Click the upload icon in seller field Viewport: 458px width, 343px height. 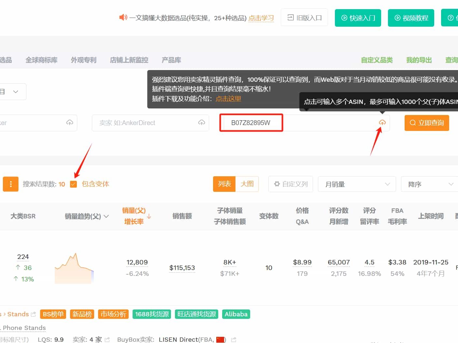(x=202, y=122)
